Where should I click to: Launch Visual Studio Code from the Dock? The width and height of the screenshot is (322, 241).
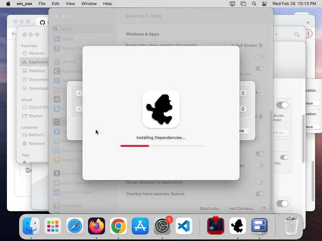(184, 226)
